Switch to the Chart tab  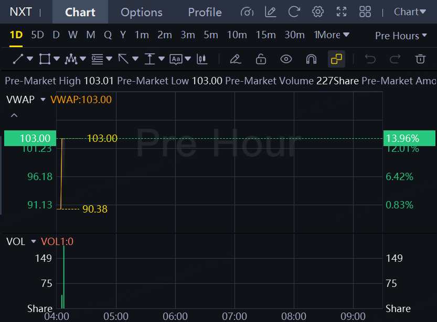click(80, 12)
